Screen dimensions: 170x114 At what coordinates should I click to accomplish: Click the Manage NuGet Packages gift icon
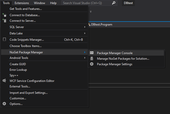[92, 58]
